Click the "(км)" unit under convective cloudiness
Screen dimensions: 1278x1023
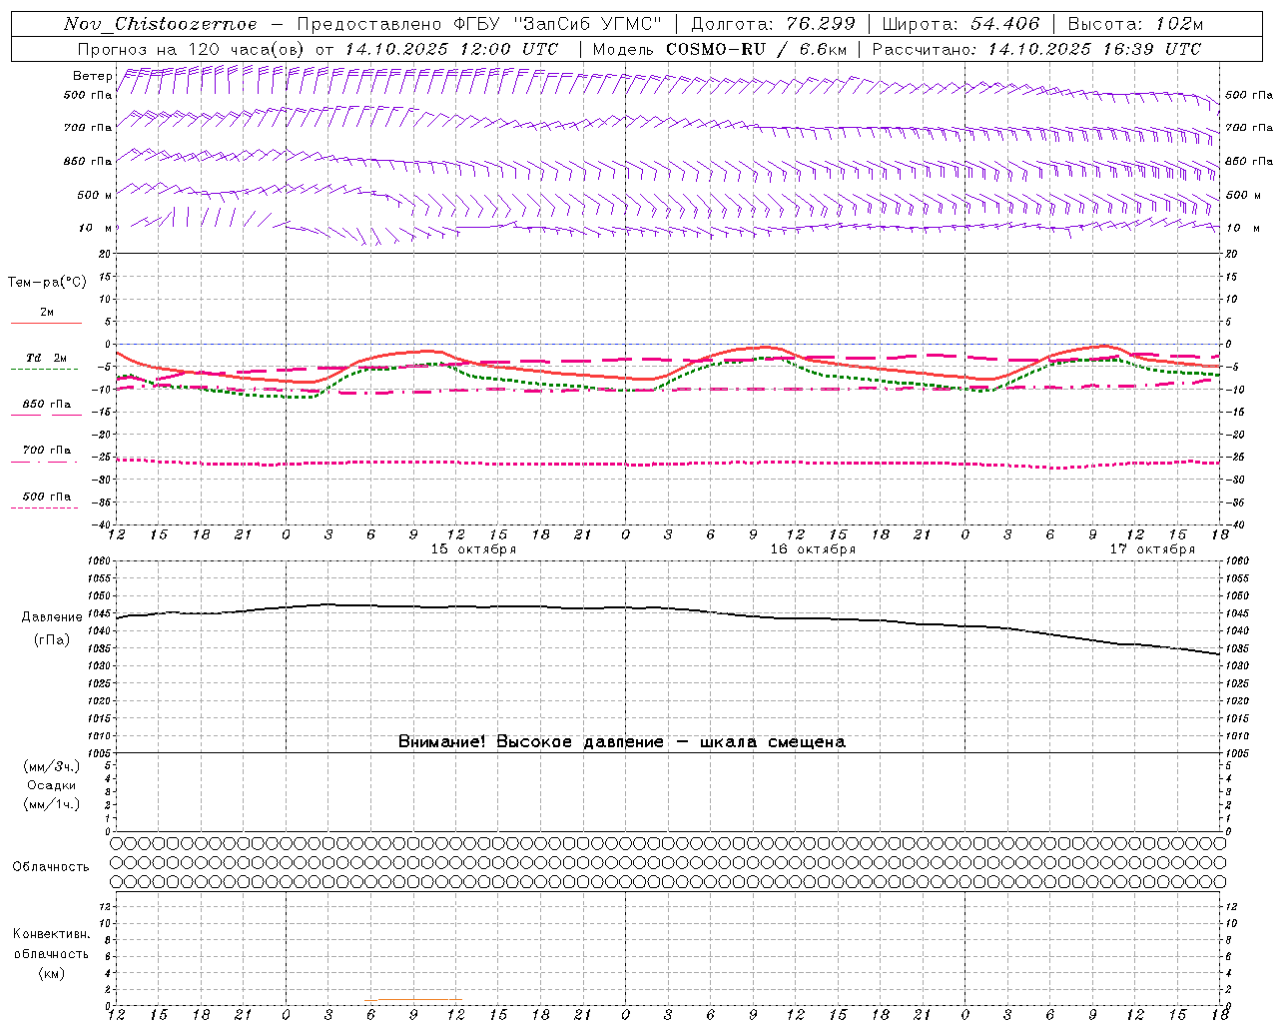click(x=51, y=973)
